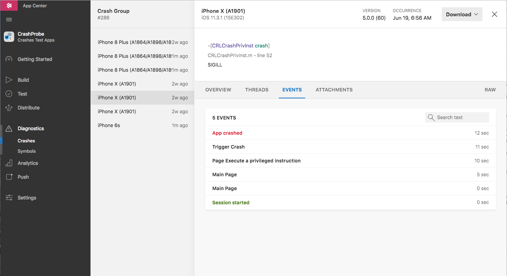Open the Test section icon

point(9,94)
